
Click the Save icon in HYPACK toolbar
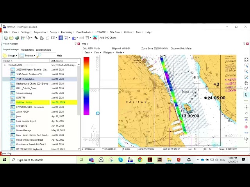click(6, 38)
